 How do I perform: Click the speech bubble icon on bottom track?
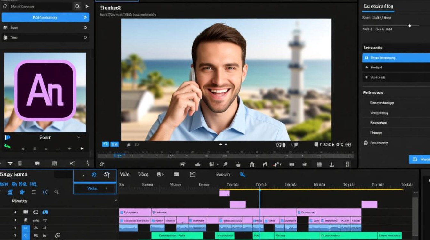(x=58, y=236)
